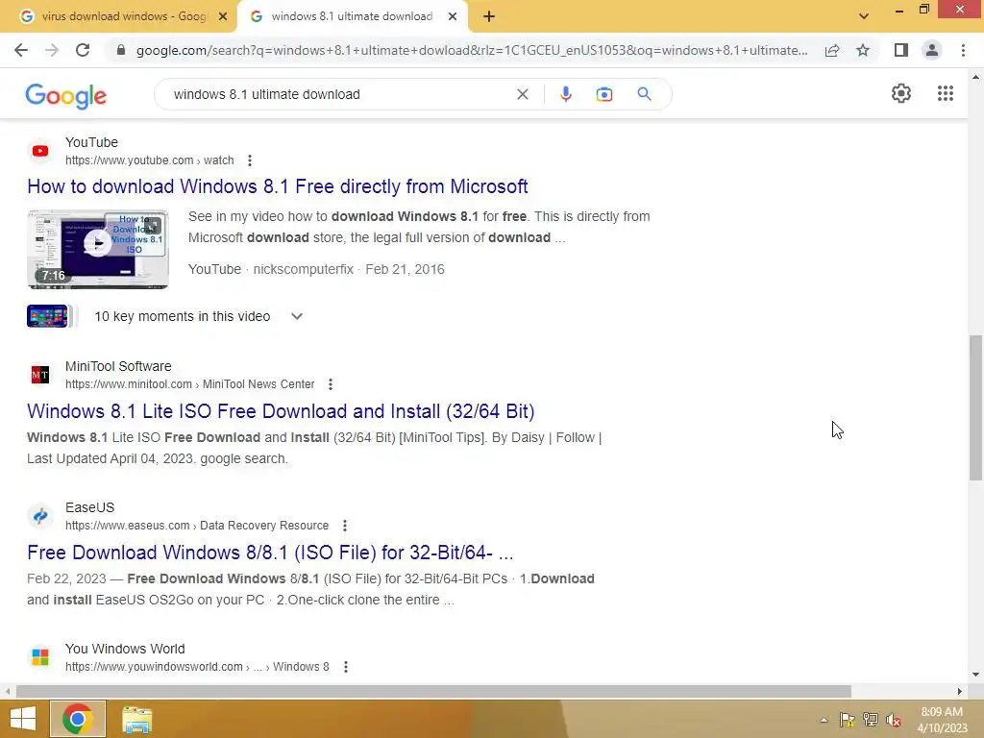This screenshot has height=738, width=984.
Task: Open more options for the EaseUS result
Action: coord(345,526)
